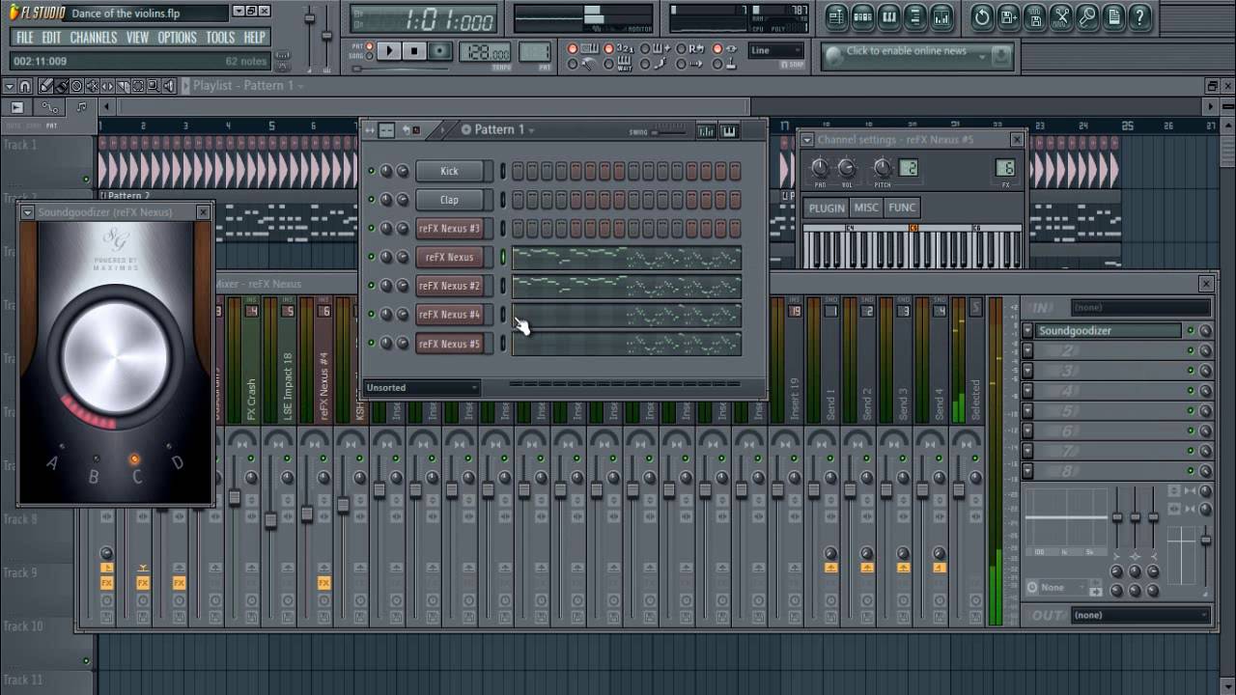Toggle Soundgoodizer effect slot enable LED
The image size is (1236, 695).
coord(1190,330)
